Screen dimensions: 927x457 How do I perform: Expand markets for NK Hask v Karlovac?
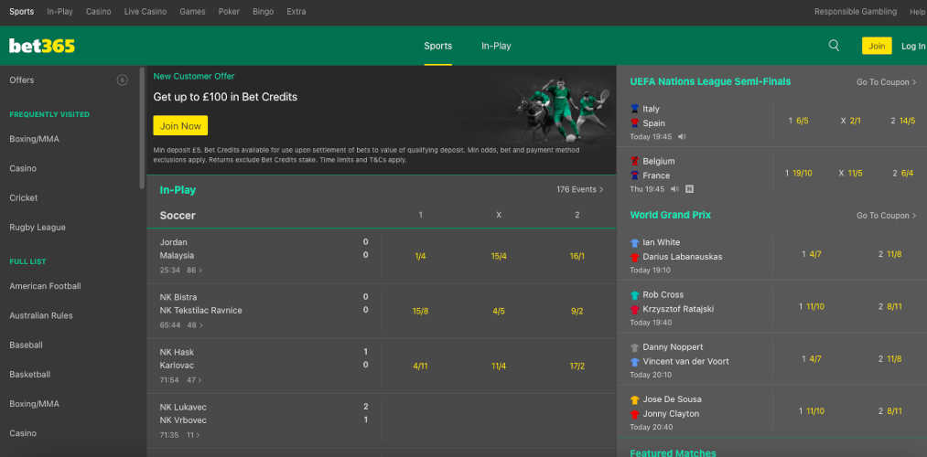click(x=195, y=380)
